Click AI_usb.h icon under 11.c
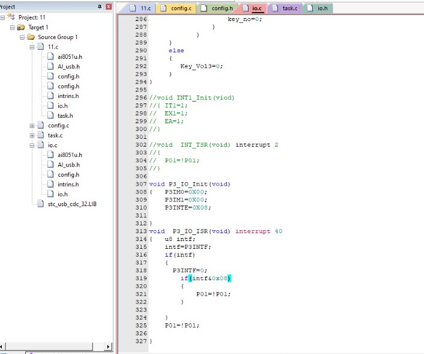The width and height of the screenshot is (424, 354). [50, 66]
